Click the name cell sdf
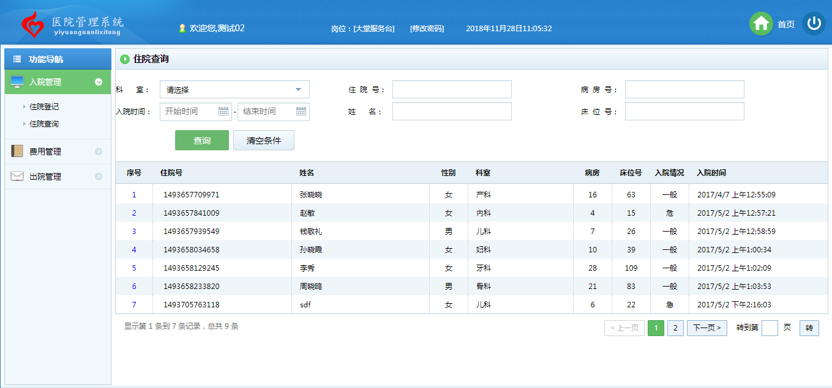This screenshot has height=388, width=832. pyautogui.click(x=305, y=305)
